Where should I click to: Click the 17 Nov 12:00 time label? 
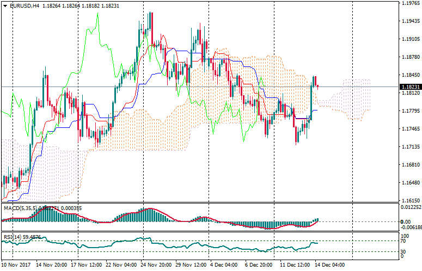click(87, 265)
